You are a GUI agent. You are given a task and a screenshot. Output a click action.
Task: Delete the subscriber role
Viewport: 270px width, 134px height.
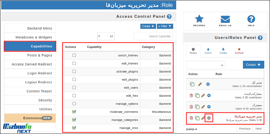(x=191, y=107)
